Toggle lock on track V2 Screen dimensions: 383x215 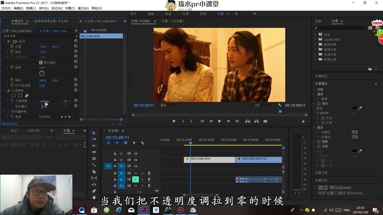(115, 160)
